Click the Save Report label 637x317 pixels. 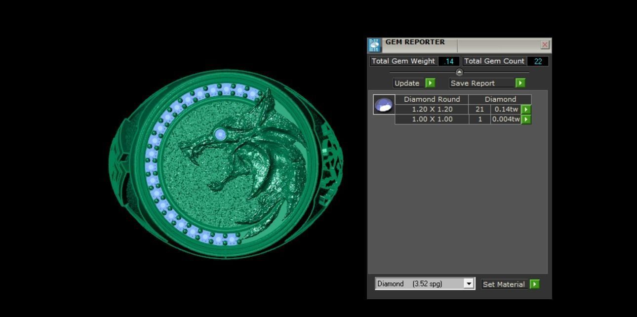(482, 83)
